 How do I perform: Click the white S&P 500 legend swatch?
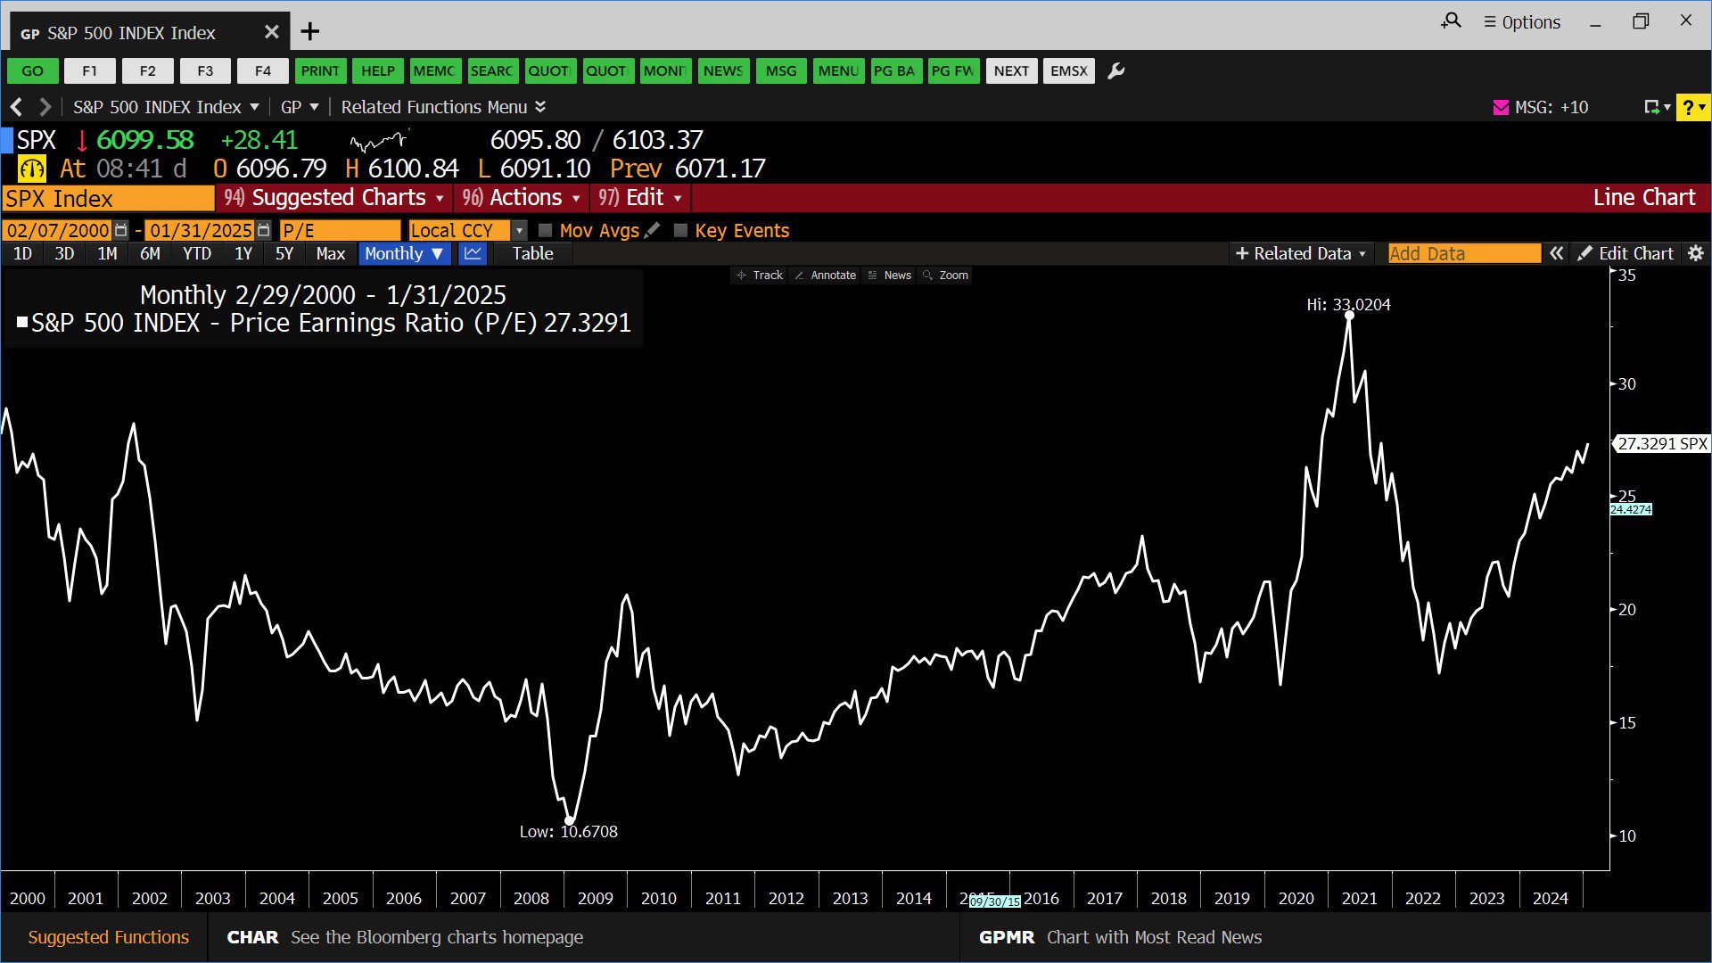click(x=22, y=323)
